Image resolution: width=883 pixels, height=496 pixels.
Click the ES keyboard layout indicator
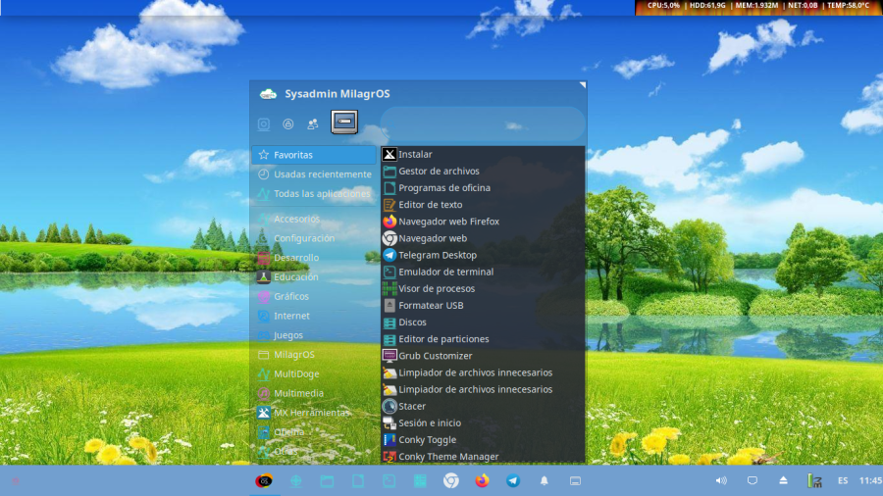843,481
